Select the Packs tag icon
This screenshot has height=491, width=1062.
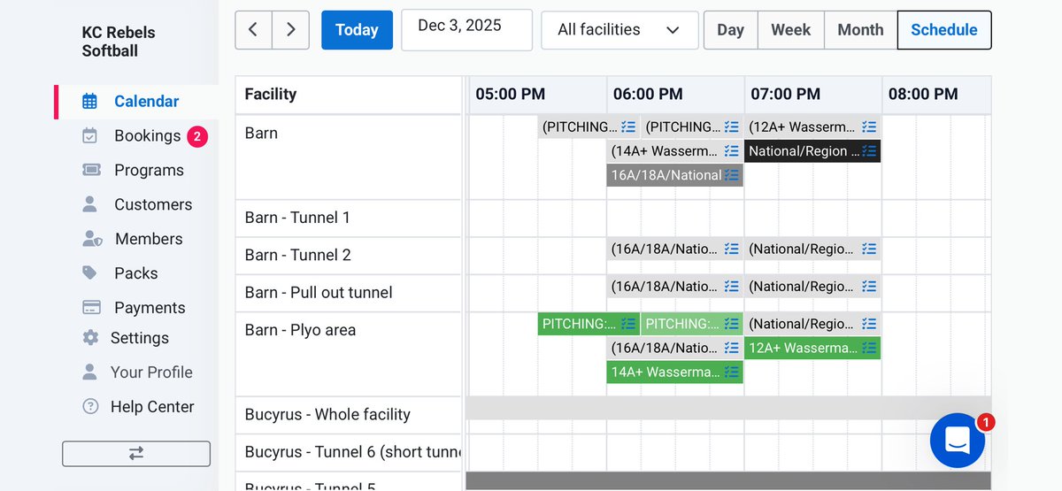[x=89, y=273]
